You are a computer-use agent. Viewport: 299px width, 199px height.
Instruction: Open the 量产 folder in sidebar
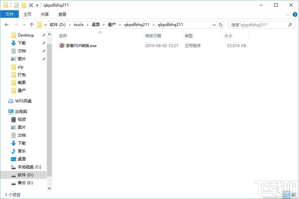click(22, 91)
